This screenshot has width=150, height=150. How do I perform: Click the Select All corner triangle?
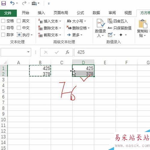pos(5,62)
